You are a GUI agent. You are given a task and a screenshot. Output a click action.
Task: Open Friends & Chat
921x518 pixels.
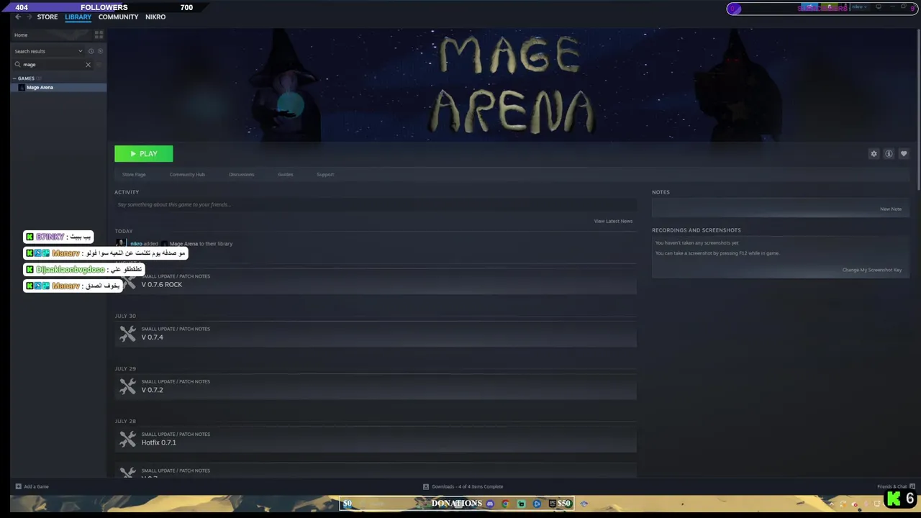click(x=896, y=486)
